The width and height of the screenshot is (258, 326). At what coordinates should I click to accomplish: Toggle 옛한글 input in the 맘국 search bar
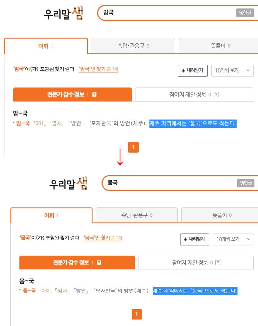pyautogui.click(x=245, y=13)
